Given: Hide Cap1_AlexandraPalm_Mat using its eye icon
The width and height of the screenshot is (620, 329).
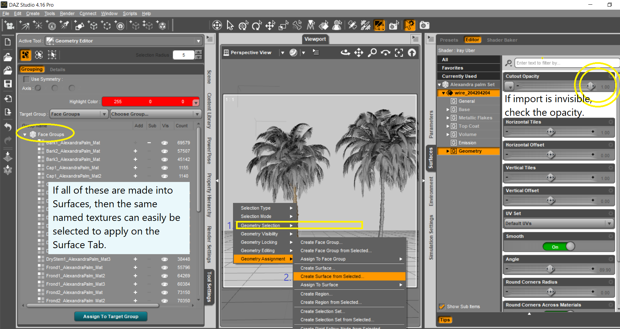Looking at the screenshot, I should (x=164, y=168).
